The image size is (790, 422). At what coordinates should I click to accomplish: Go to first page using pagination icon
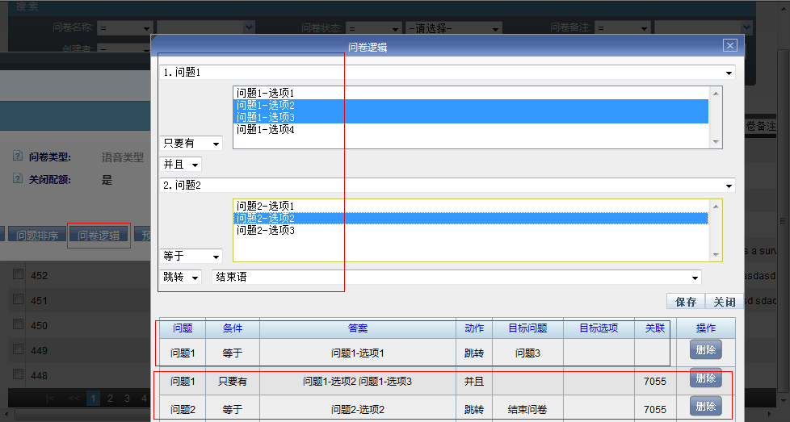51,398
